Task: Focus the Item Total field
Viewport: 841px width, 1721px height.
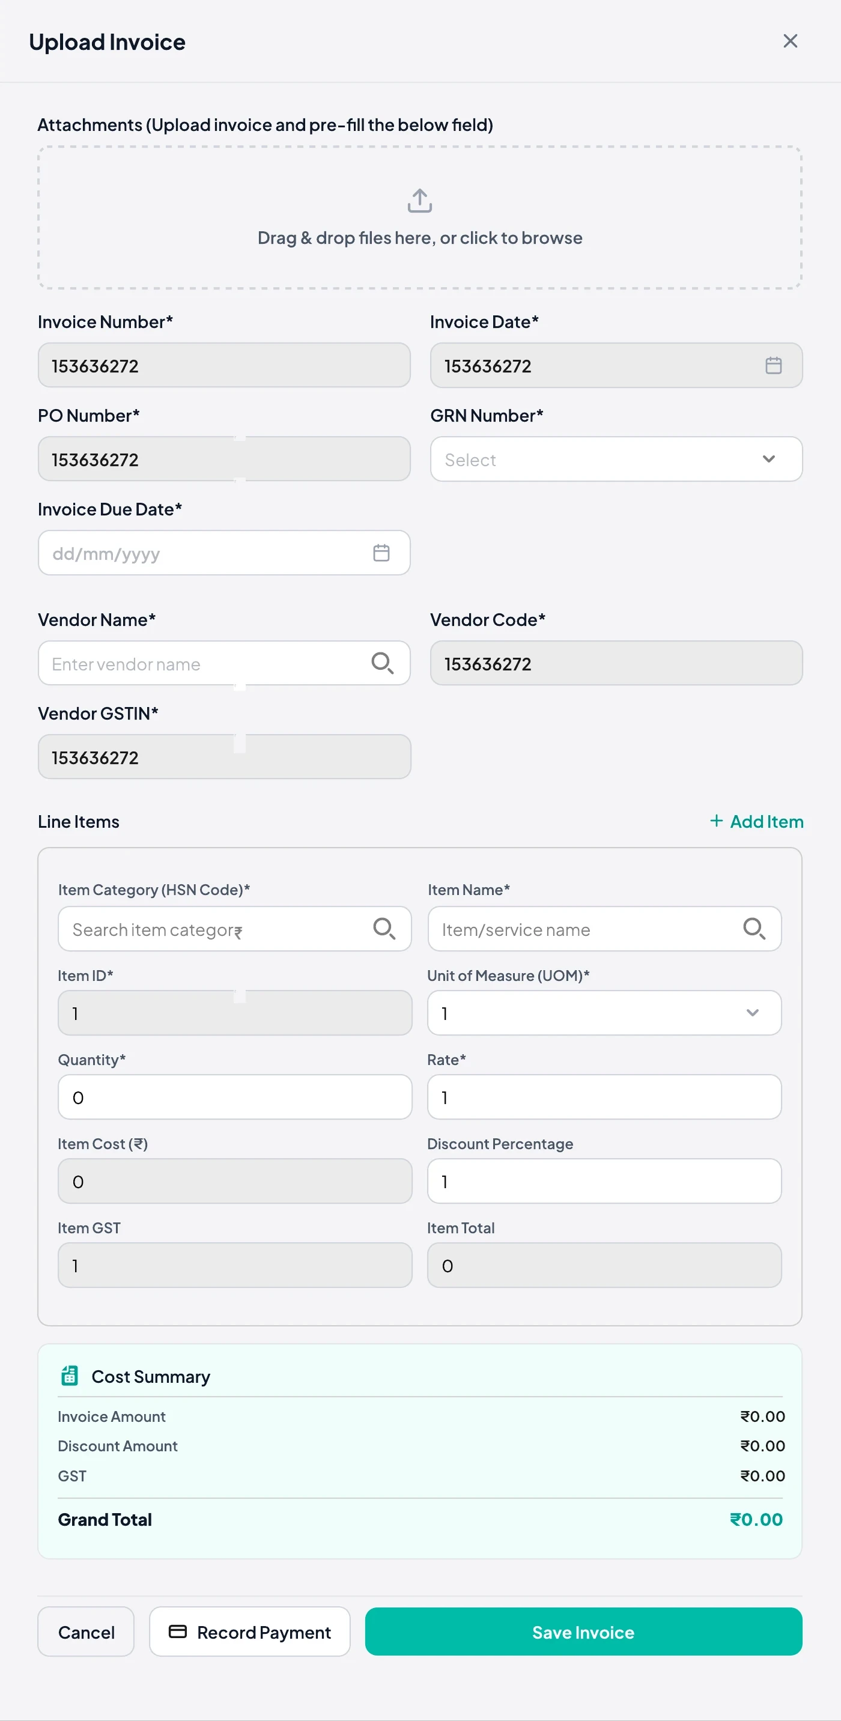Action: 604,1265
